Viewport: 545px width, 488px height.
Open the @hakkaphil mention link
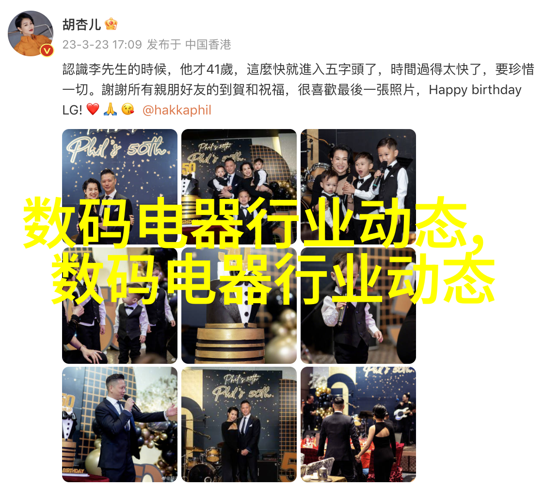click(x=177, y=110)
